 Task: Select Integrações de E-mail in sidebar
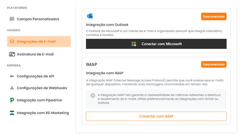(x=39, y=42)
